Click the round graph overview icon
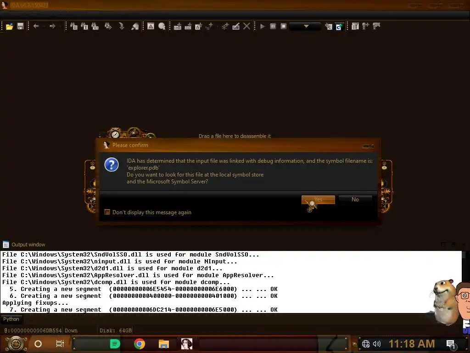 [x=162, y=26]
